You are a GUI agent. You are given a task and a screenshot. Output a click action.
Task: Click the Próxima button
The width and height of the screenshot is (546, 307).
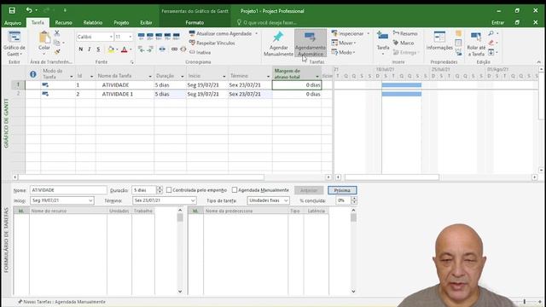(x=342, y=190)
